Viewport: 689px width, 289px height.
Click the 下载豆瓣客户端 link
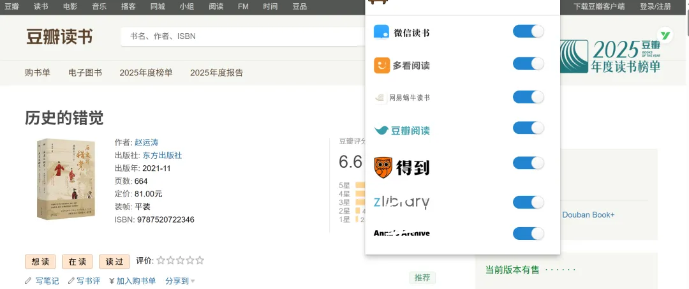599,6
